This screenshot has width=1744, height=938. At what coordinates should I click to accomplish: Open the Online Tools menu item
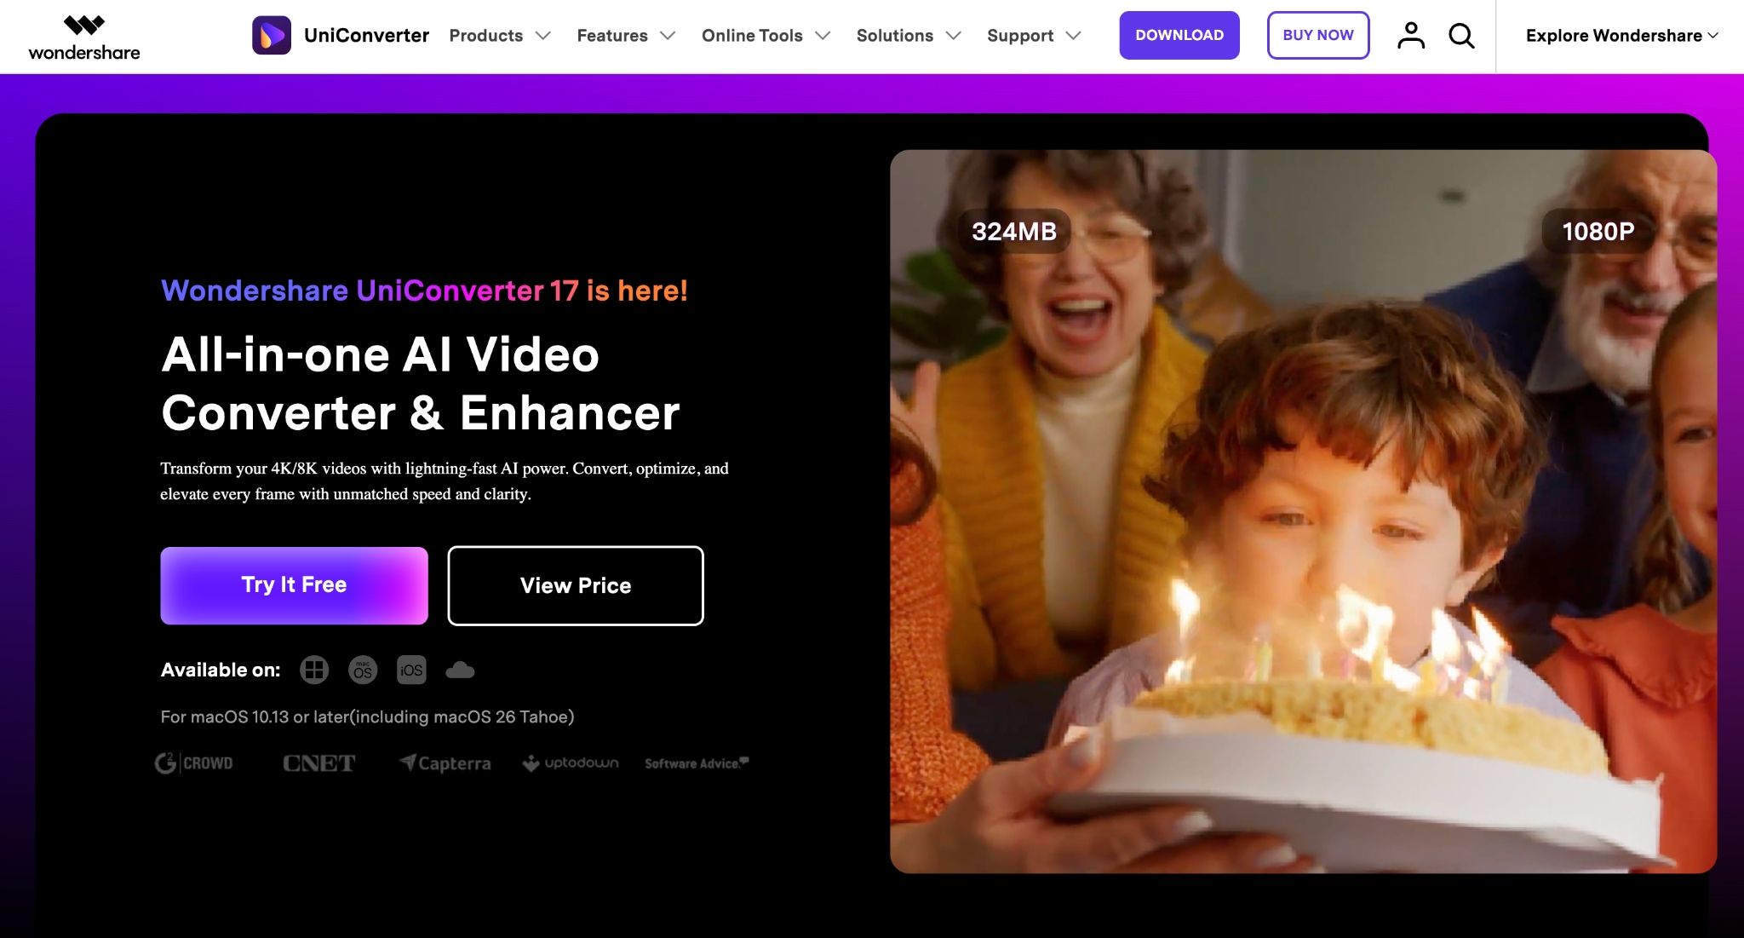pyautogui.click(x=752, y=36)
